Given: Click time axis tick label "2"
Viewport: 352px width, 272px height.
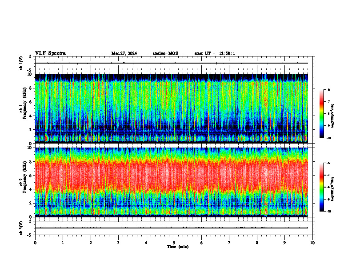Looking at the screenshot, I should pos(91,243).
